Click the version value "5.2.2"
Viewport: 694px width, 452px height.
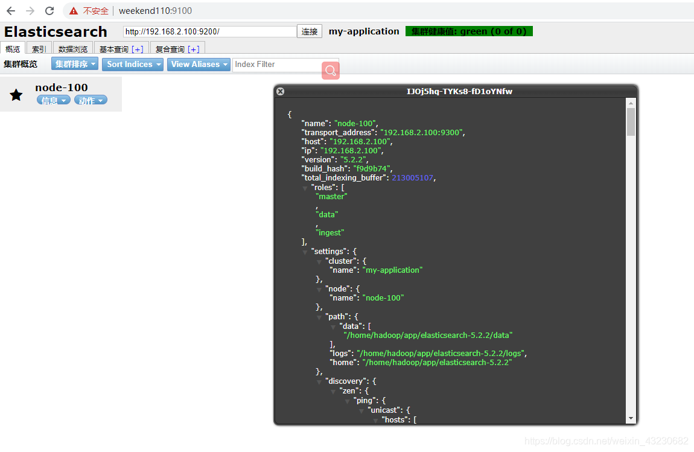(353, 160)
